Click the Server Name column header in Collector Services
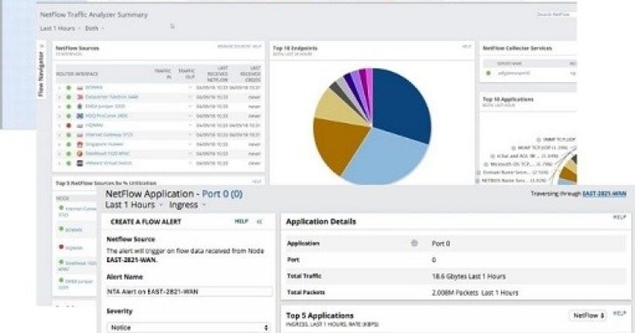Screen dimensions: 635x333 pos(509,64)
